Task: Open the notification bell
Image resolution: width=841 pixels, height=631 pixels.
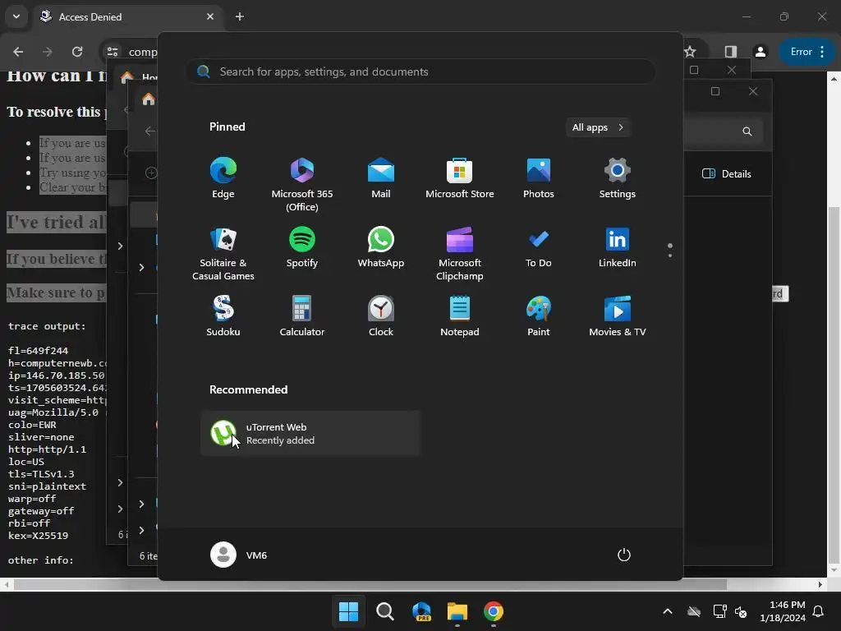Action: click(819, 611)
